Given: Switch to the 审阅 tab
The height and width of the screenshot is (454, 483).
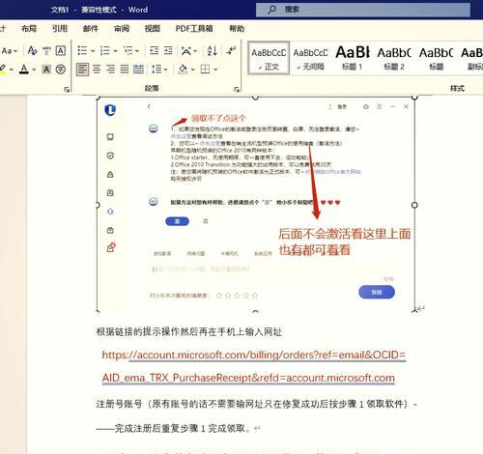Looking at the screenshot, I should 122,29.
